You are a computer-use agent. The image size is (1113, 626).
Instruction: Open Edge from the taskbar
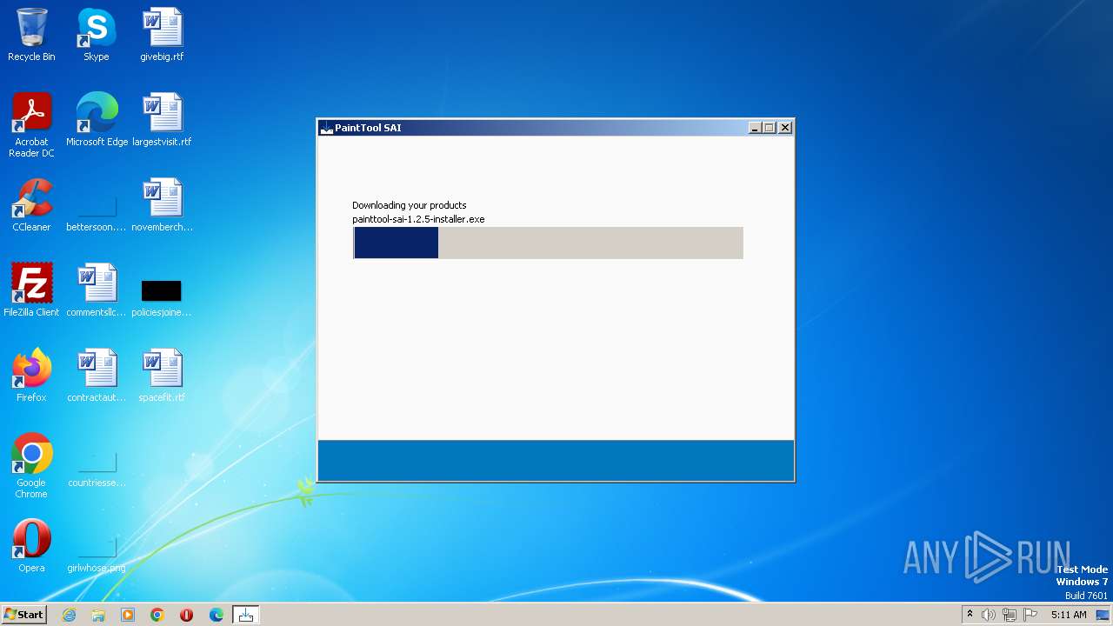pos(217,615)
